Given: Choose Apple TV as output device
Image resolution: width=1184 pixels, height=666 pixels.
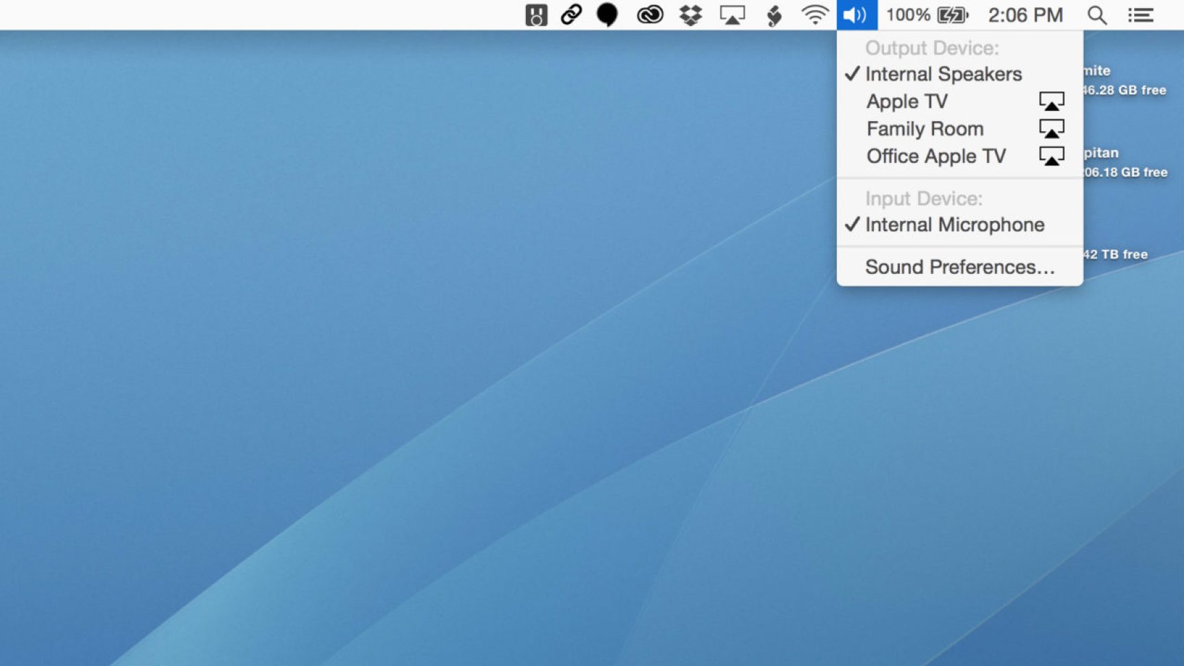Looking at the screenshot, I should (x=959, y=101).
